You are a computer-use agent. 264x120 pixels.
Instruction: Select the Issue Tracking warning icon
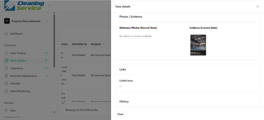[6, 53]
